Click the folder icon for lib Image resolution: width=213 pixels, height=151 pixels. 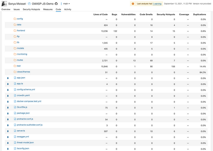pos(15,42)
